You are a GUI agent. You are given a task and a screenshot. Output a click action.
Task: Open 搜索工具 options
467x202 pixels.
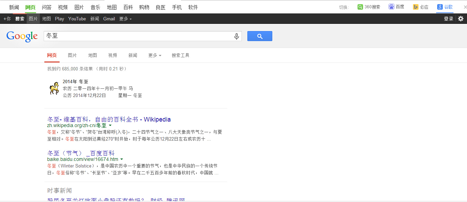pos(180,55)
